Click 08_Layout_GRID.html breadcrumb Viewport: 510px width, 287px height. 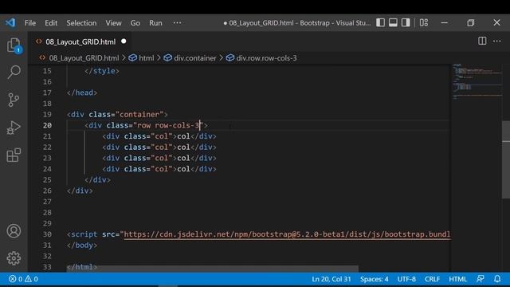point(84,58)
